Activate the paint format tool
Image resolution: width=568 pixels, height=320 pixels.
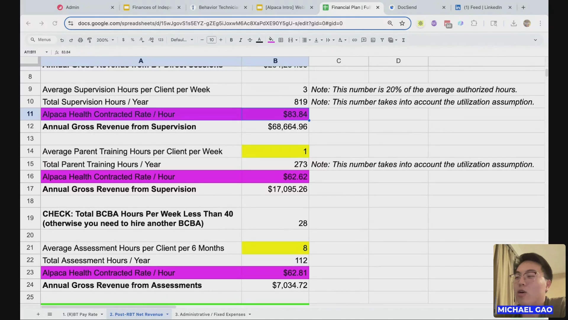coord(89,40)
